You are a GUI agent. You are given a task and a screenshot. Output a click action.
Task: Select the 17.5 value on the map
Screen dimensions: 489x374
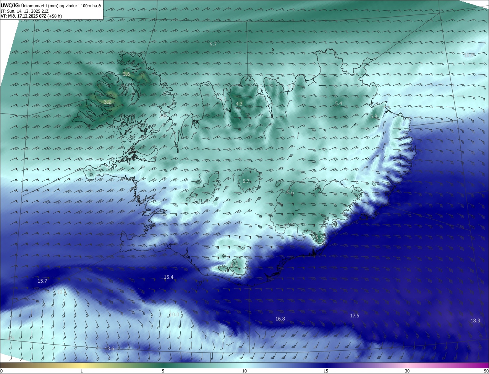point(355,315)
